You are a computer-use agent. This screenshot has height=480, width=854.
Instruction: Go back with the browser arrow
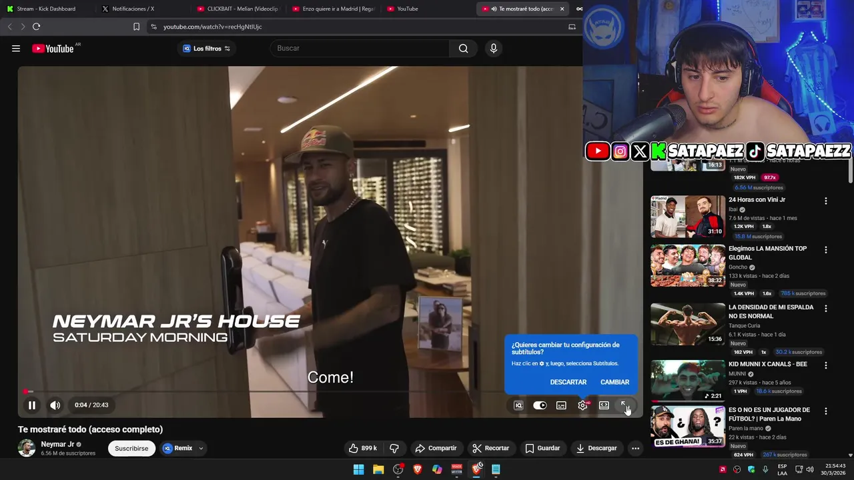tap(9, 27)
